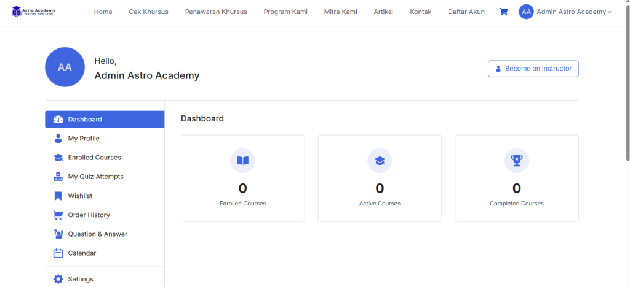Click the Wishlist bookmark icon
This screenshot has height=287, width=630.
pyautogui.click(x=58, y=196)
